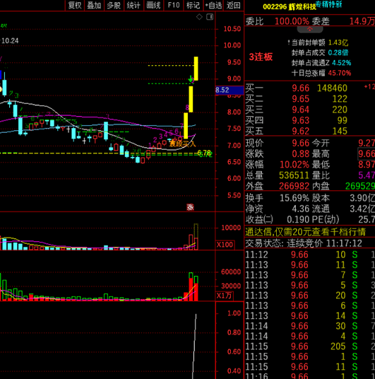Click the 6.78 support line label
The image size is (375, 379).
(x=204, y=153)
